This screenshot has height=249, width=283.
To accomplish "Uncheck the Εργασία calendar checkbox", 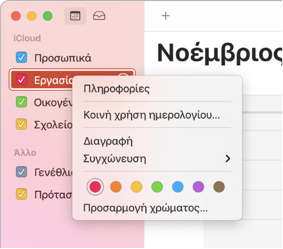I will pos(21,80).
